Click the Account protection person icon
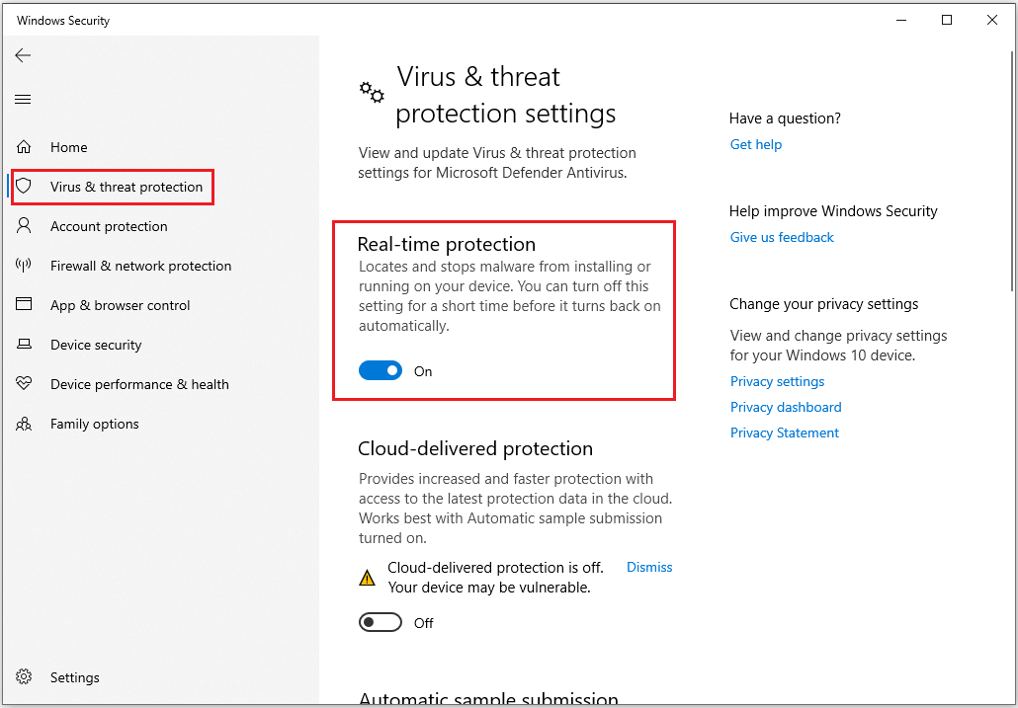1018x708 pixels. [24, 226]
